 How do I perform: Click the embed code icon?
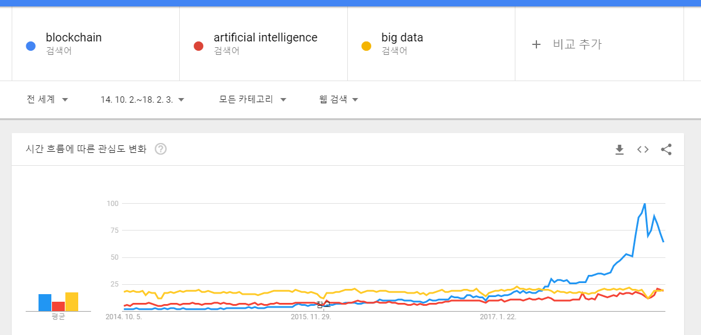click(643, 149)
